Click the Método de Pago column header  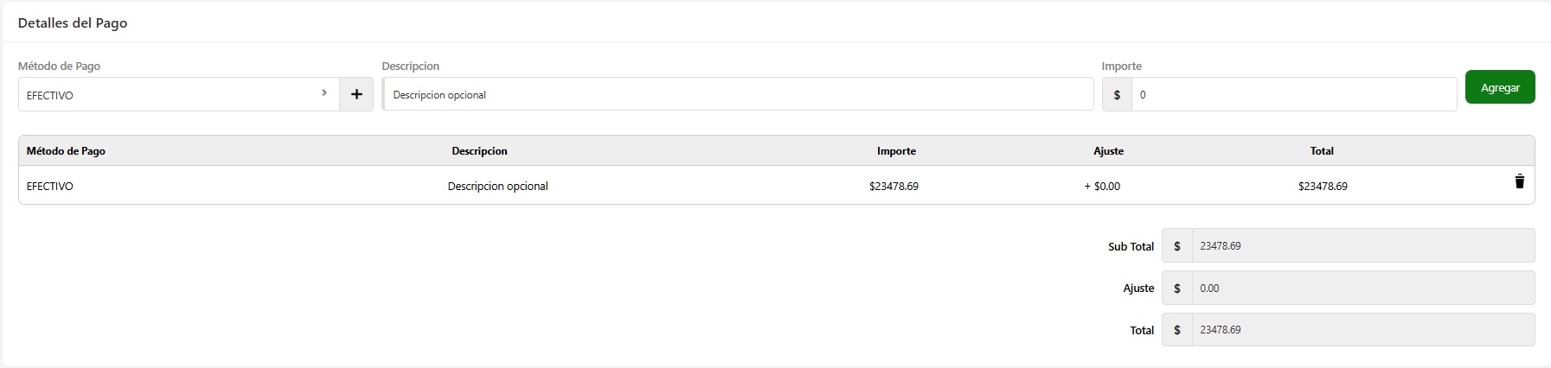click(66, 151)
